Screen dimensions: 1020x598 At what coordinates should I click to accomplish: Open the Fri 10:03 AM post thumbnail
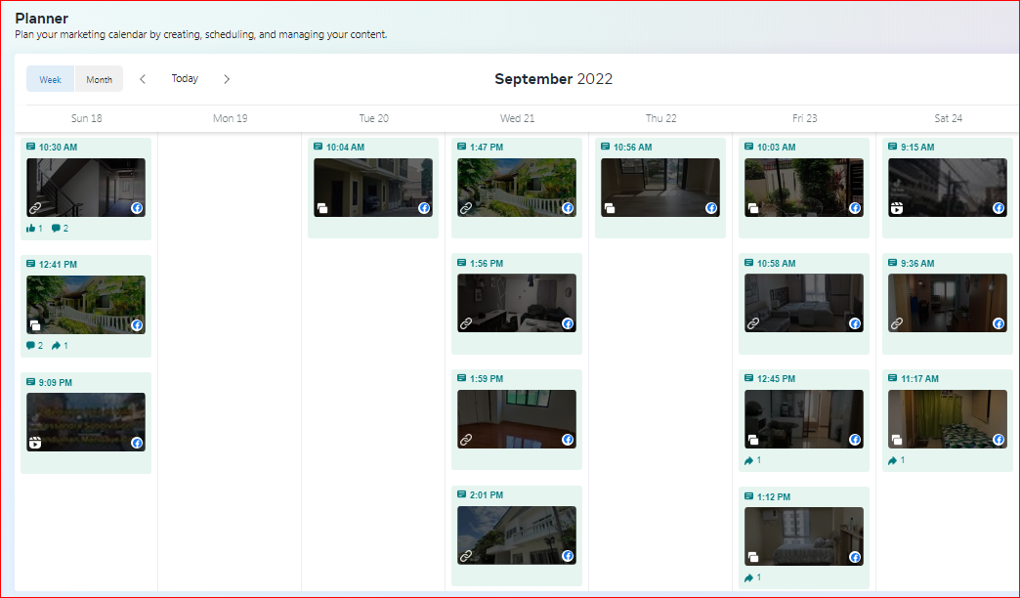pyautogui.click(x=804, y=188)
